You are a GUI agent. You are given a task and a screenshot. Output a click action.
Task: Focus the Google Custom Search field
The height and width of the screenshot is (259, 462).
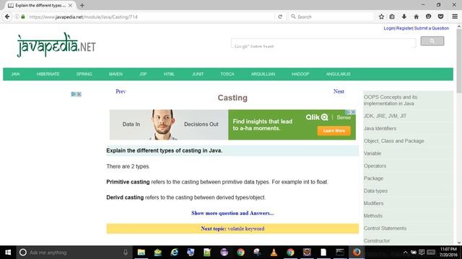pos(323,43)
